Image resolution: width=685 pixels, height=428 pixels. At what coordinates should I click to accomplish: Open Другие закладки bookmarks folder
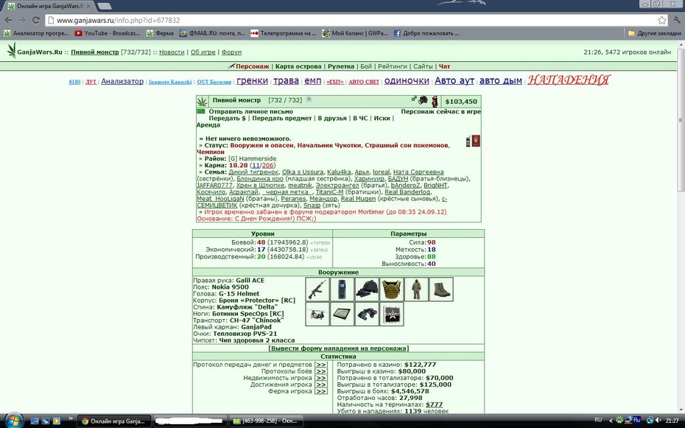(x=654, y=33)
